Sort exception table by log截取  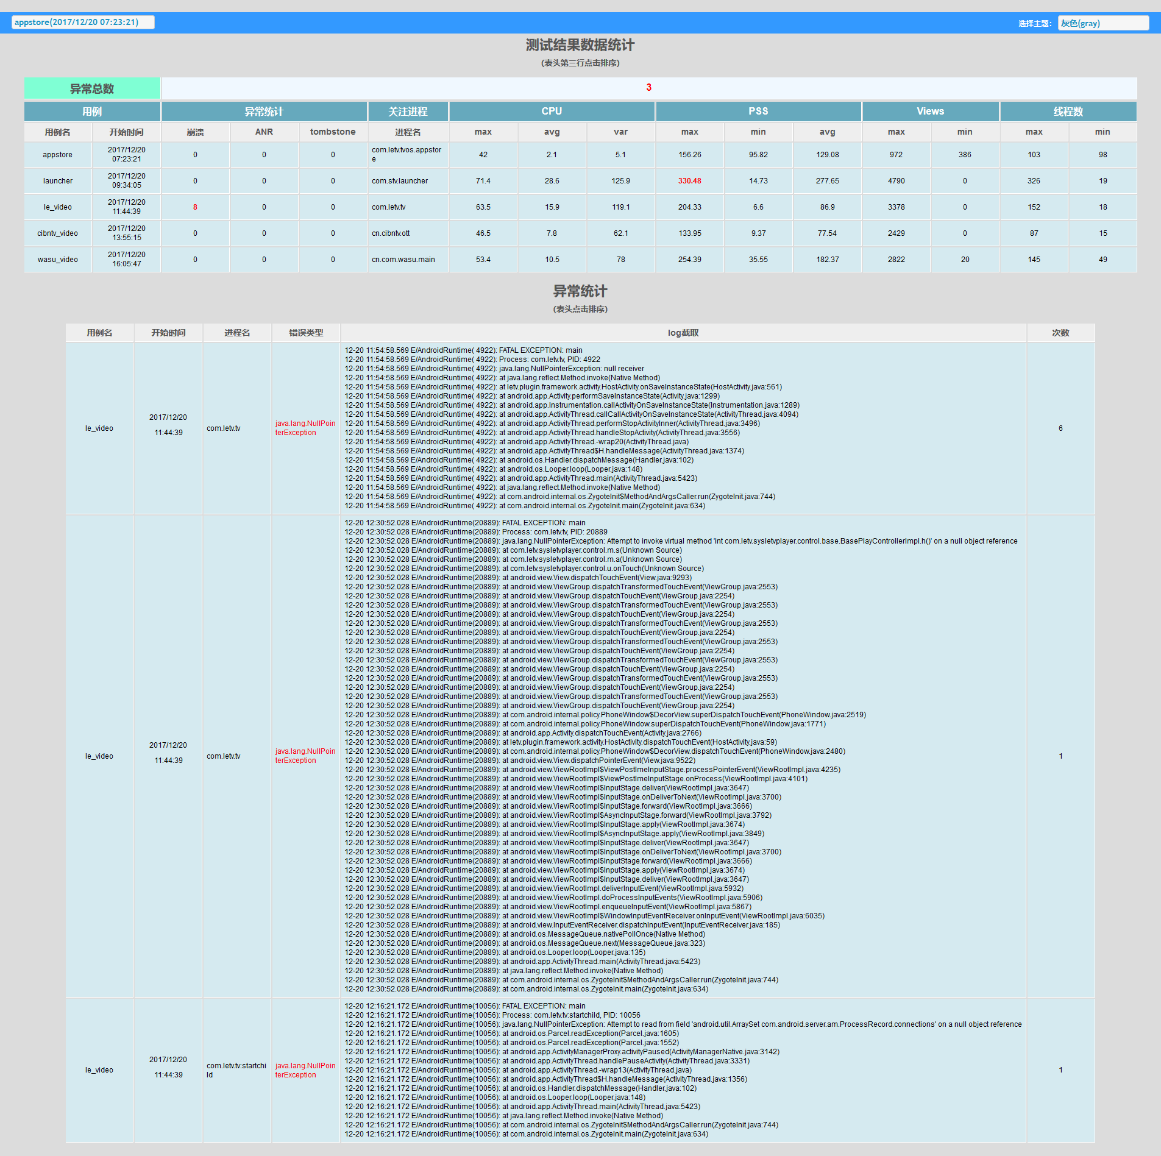click(683, 333)
